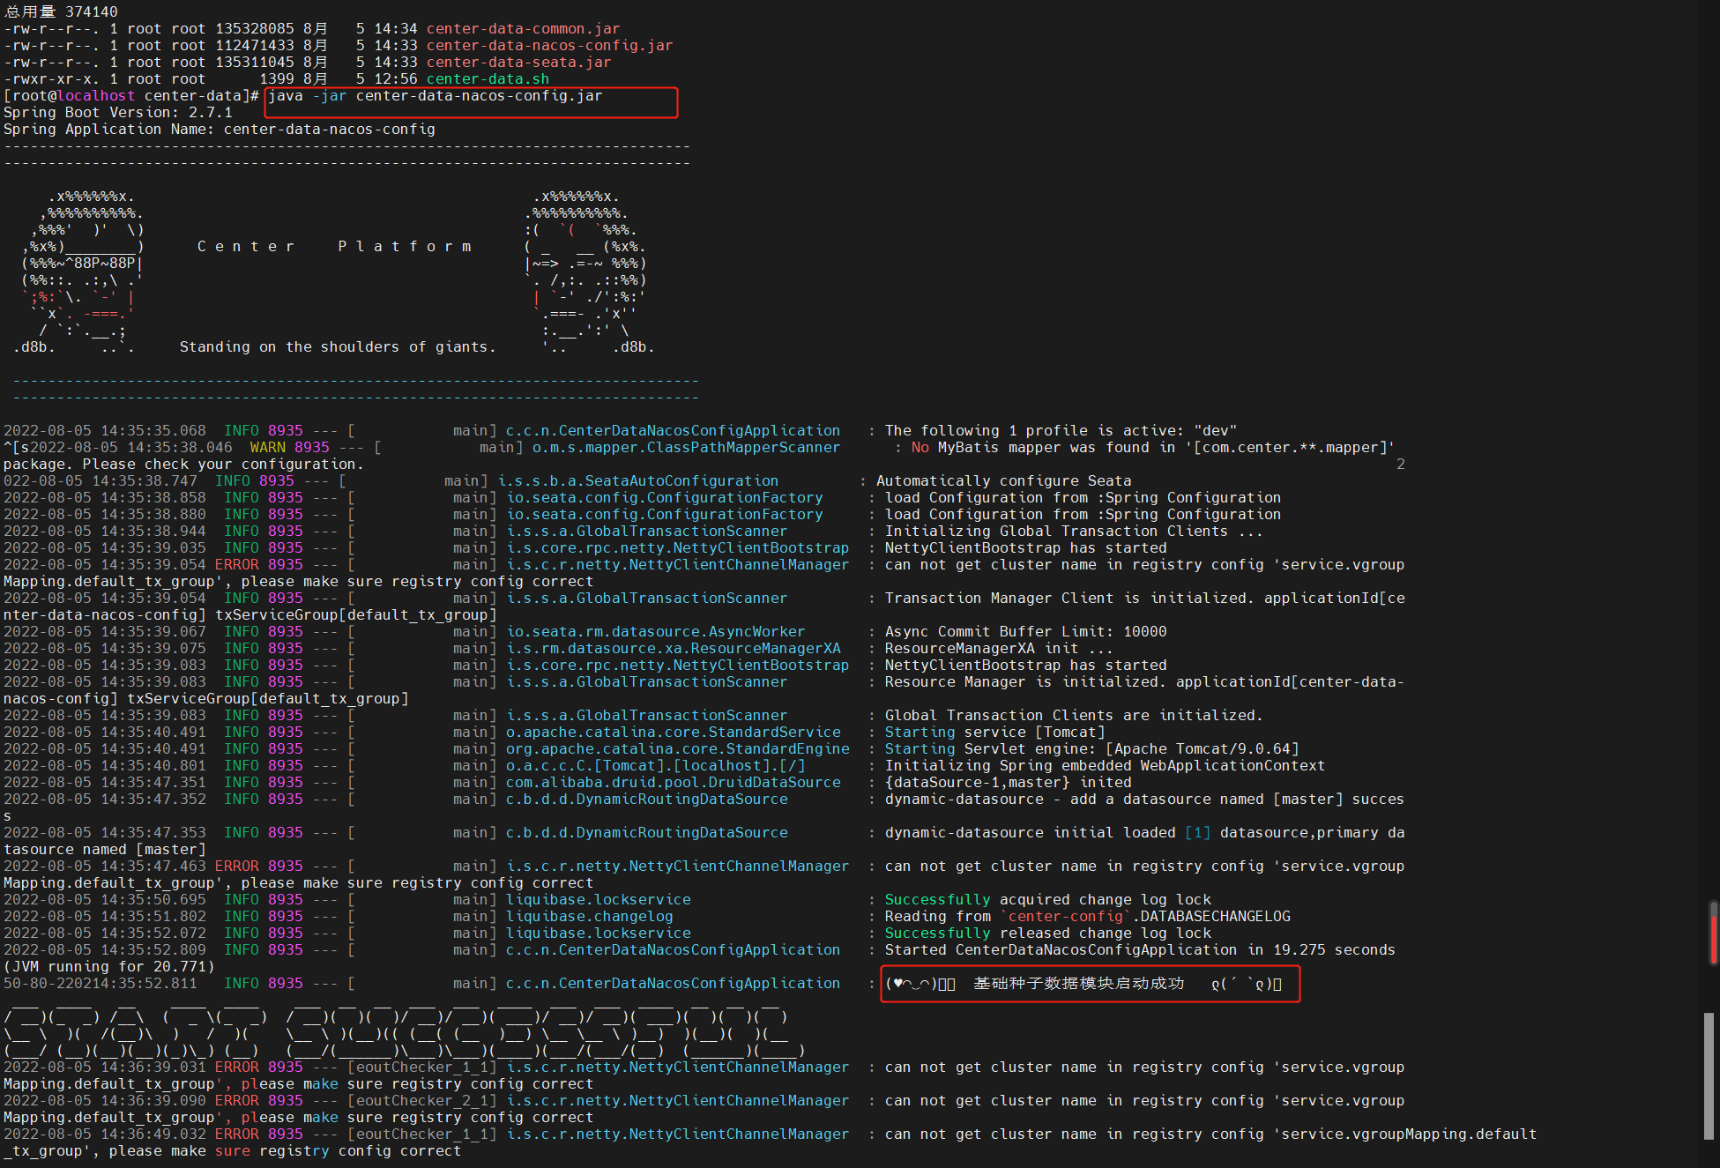Click logger 'org.apache.catalina.core.StandardEngine'
Viewport: 1720px width, 1168px height.
[x=677, y=749]
